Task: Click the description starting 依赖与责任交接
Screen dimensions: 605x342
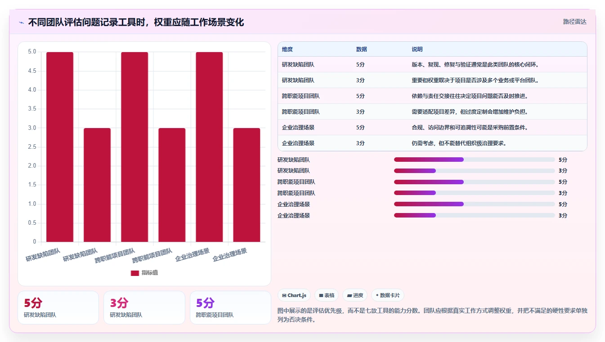Action: [x=470, y=96]
